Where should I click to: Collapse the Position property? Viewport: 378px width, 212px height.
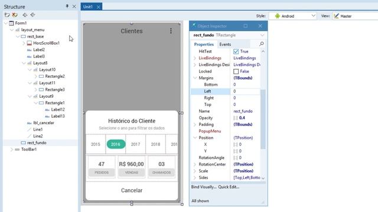click(x=195, y=138)
